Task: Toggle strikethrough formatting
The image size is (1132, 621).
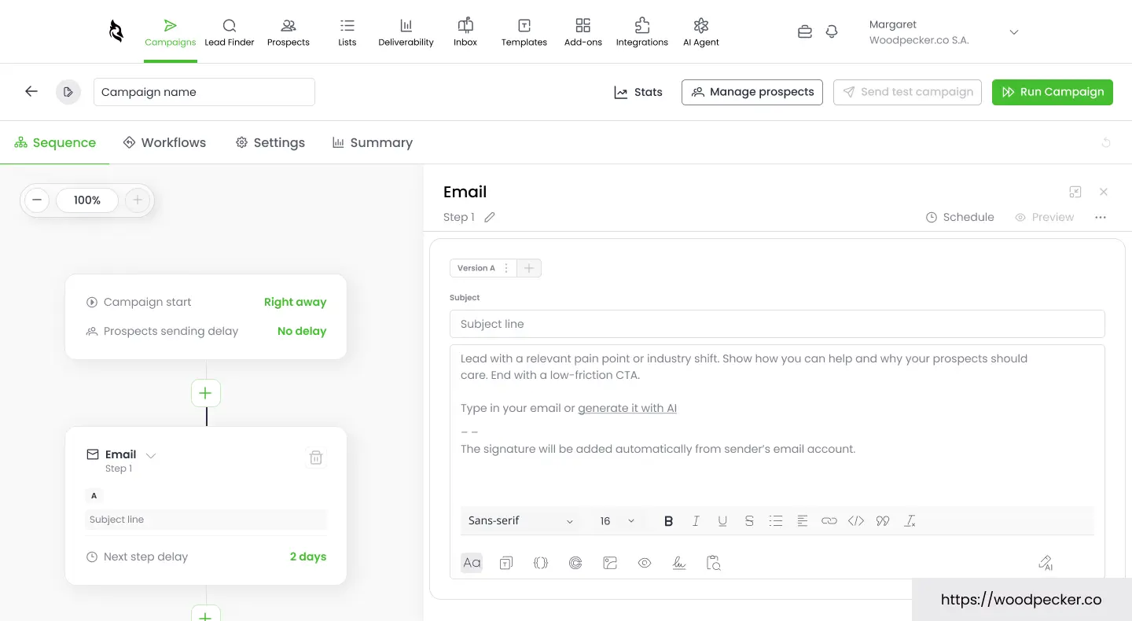Action: [749, 520]
